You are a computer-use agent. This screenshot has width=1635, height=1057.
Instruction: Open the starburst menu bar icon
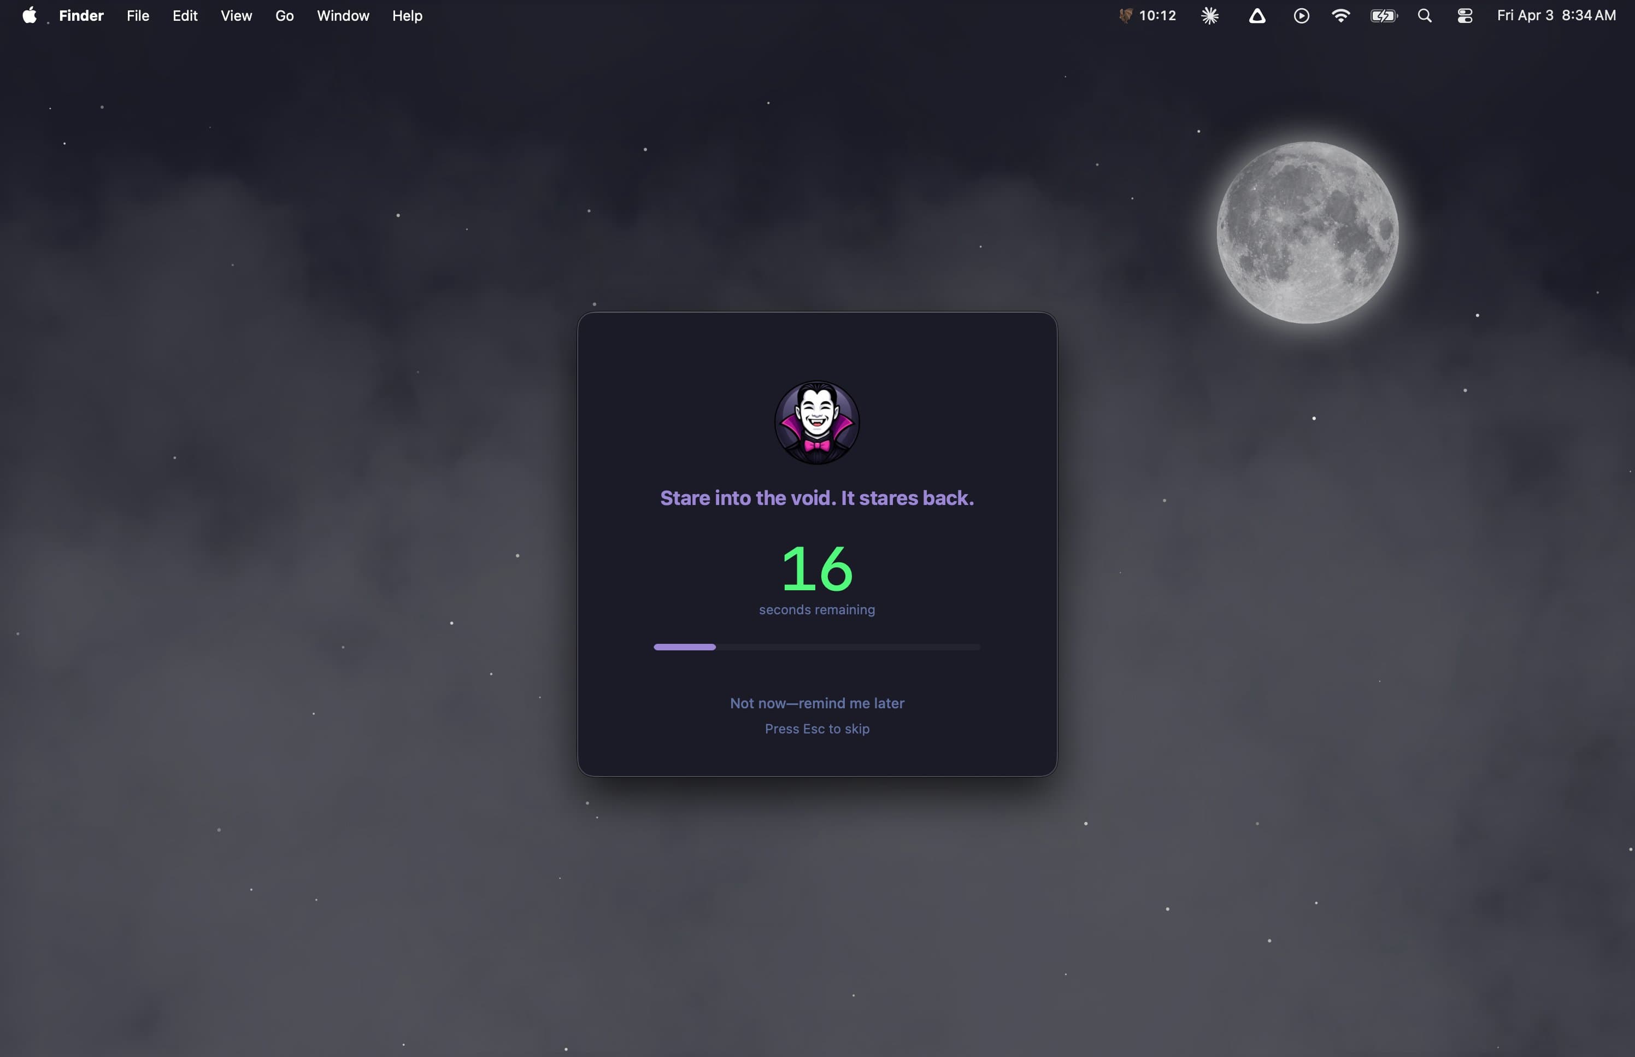tap(1210, 16)
